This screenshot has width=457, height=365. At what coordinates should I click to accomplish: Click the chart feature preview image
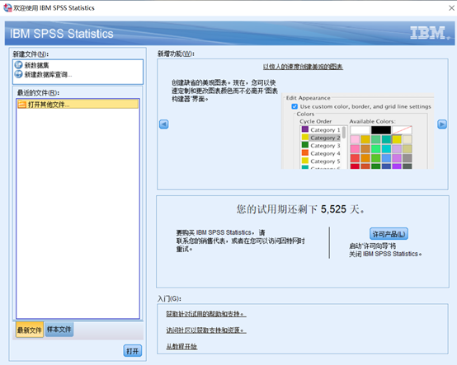pyautogui.click(x=358, y=131)
